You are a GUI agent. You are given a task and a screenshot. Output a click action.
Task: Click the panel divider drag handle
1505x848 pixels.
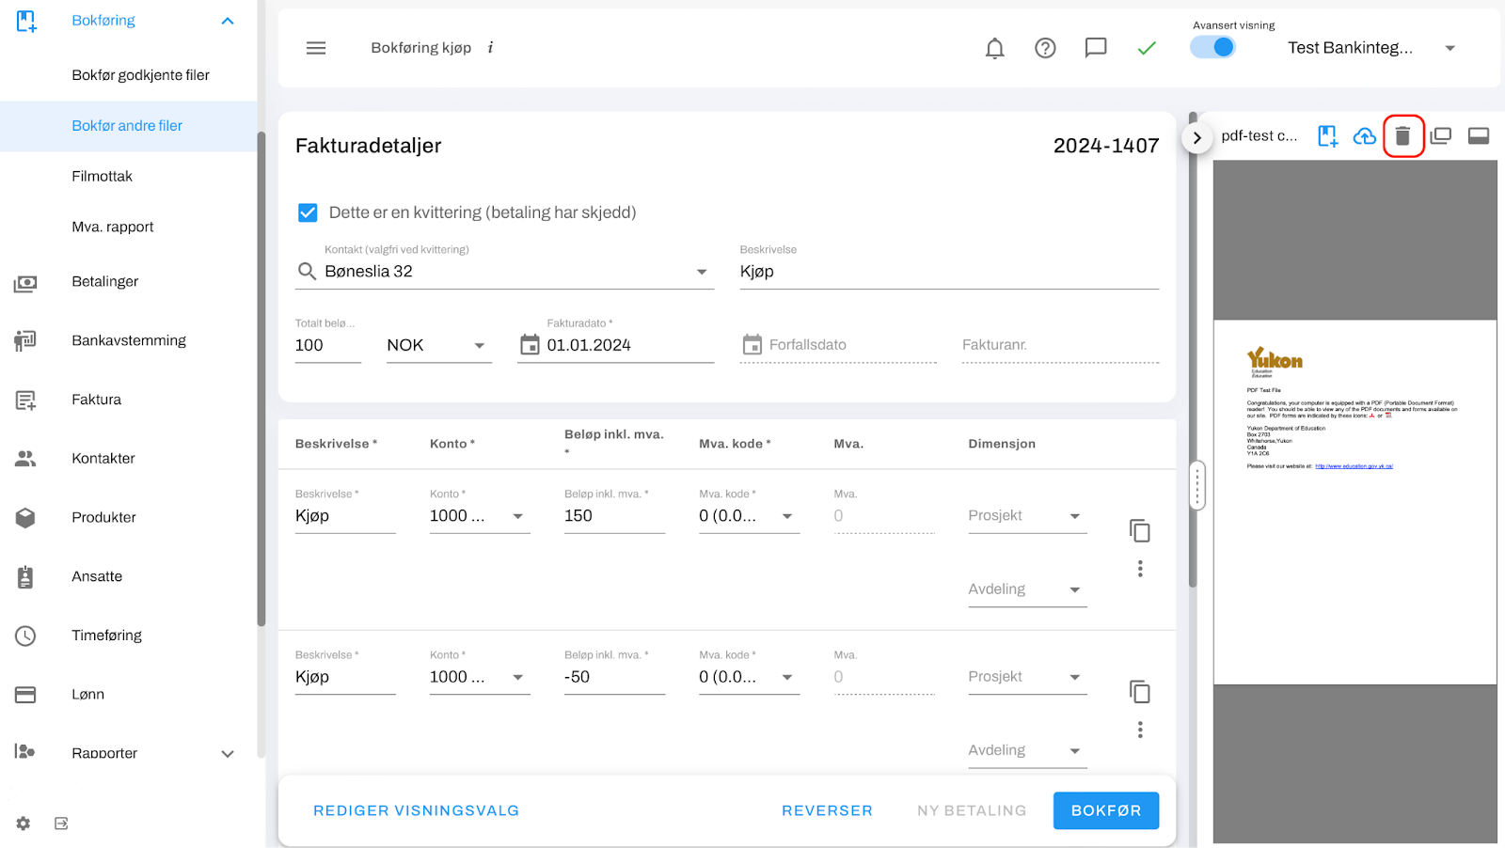click(1197, 485)
